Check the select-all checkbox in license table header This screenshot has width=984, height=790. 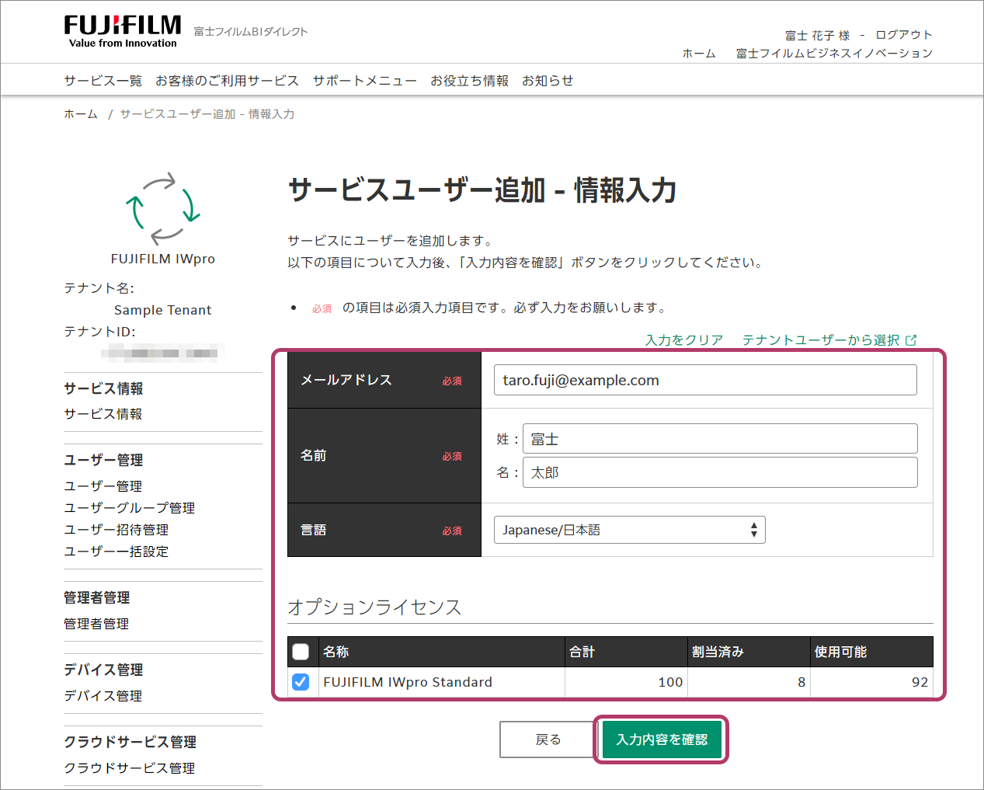(301, 652)
